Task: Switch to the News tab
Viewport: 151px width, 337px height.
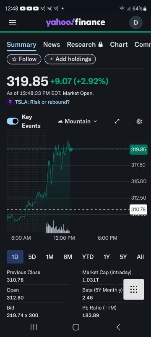Action: (52, 45)
